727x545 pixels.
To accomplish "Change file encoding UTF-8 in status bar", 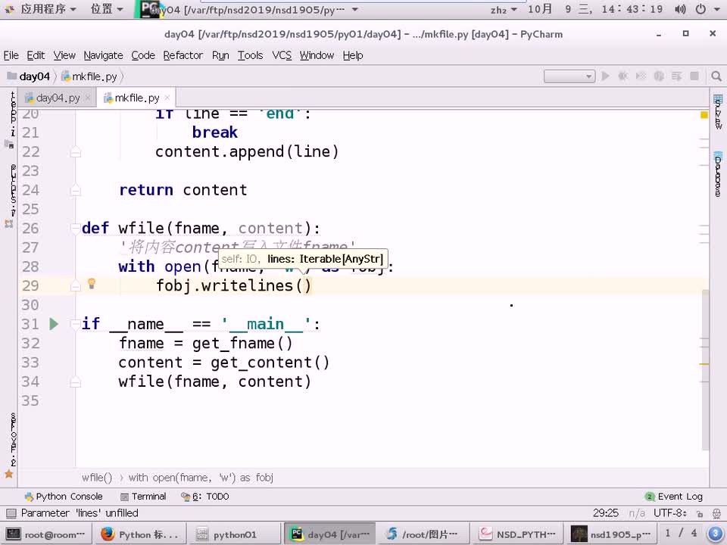I will pyautogui.click(x=670, y=513).
